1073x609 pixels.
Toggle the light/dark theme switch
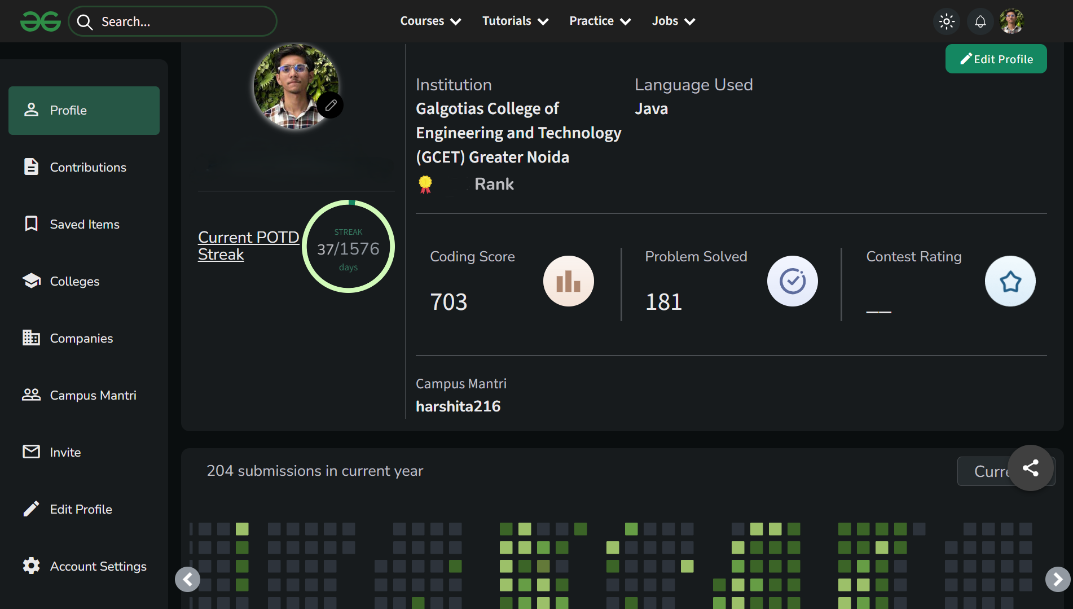946,21
